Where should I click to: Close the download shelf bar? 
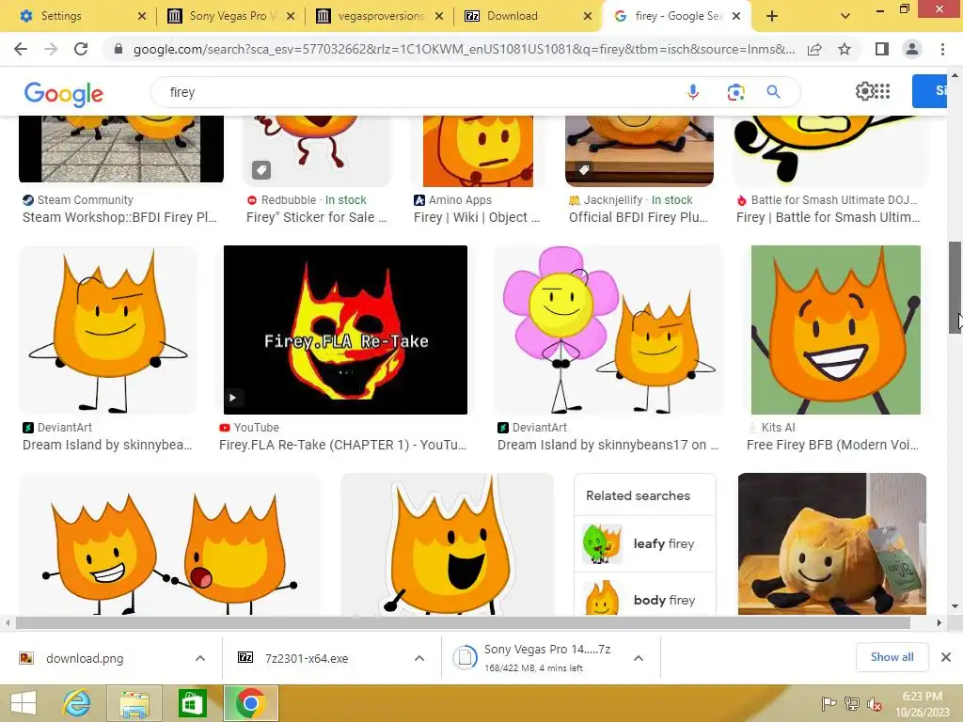coord(946,657)
